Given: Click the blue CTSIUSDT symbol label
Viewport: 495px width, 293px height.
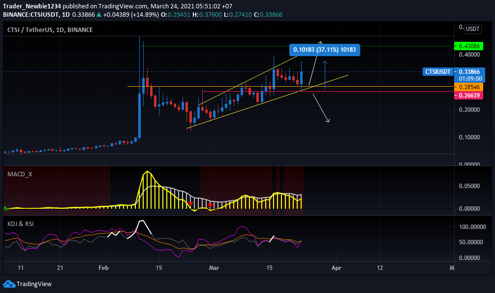Looking at the screenshot, I should tap(438, 72).
